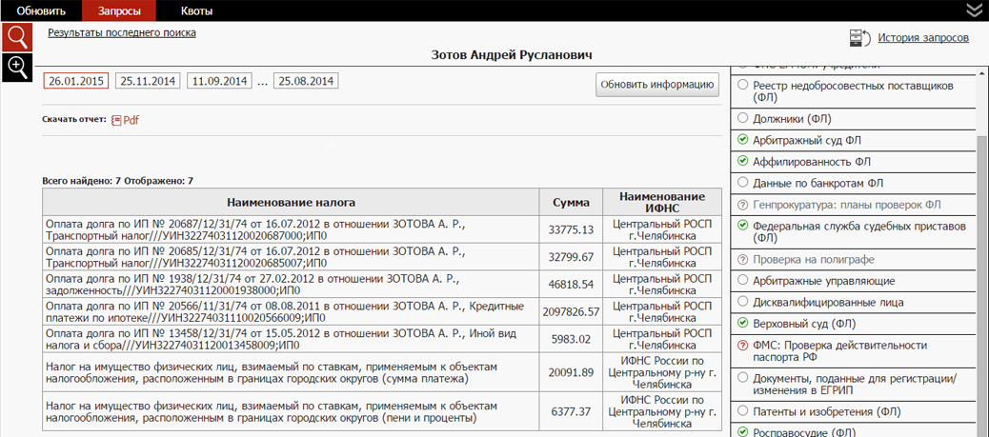Click the sum cell 33775.13

click(x=572, y=230)
